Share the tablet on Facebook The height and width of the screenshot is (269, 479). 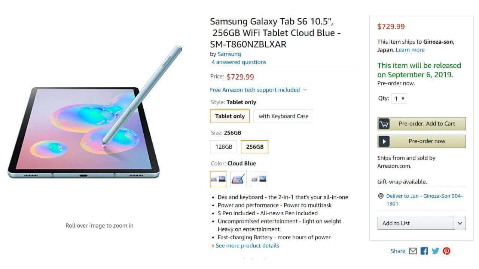(424, 251)
